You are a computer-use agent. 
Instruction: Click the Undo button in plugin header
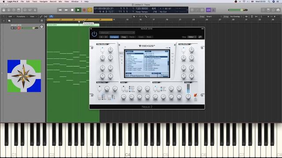[141, 37]
